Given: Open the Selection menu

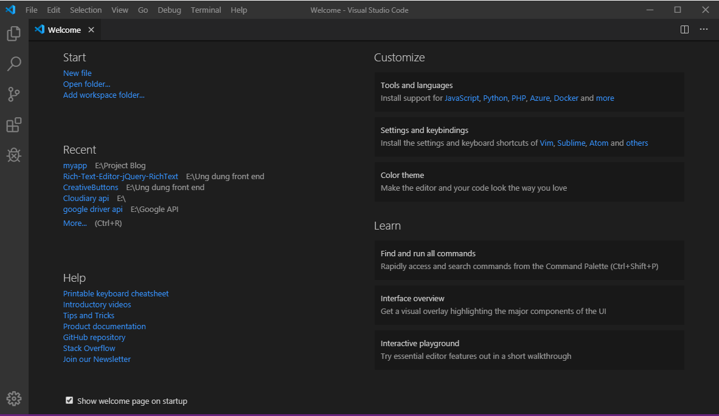Looking at the screenshot, I should [x=86, y=10].
